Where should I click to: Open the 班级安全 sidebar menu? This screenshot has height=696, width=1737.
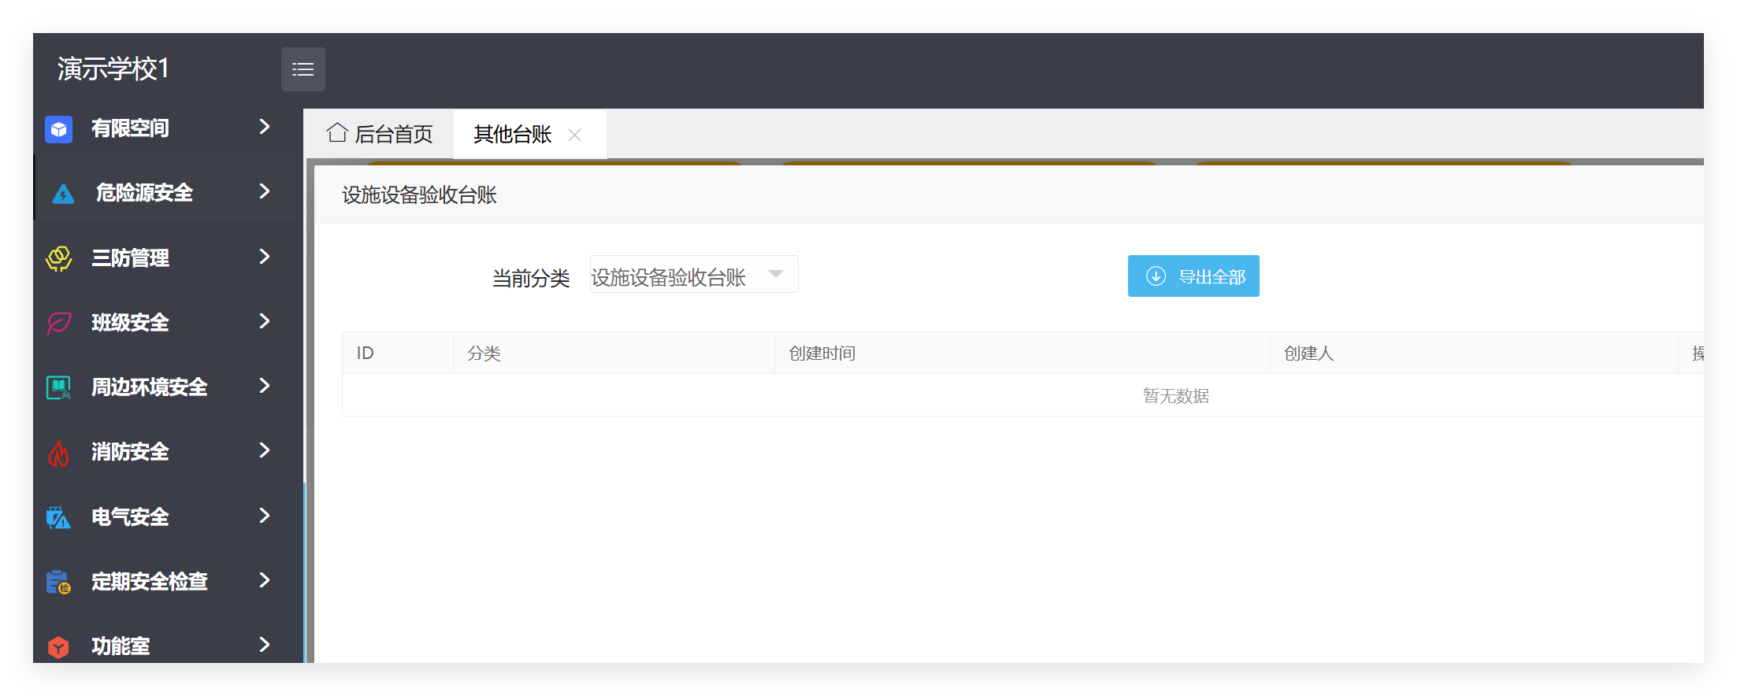tap(168, 322)
